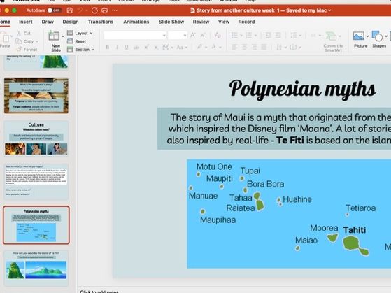Select the Te Fiti island description slide thumbnail
The image size is (391, 293).
[36, 269]
